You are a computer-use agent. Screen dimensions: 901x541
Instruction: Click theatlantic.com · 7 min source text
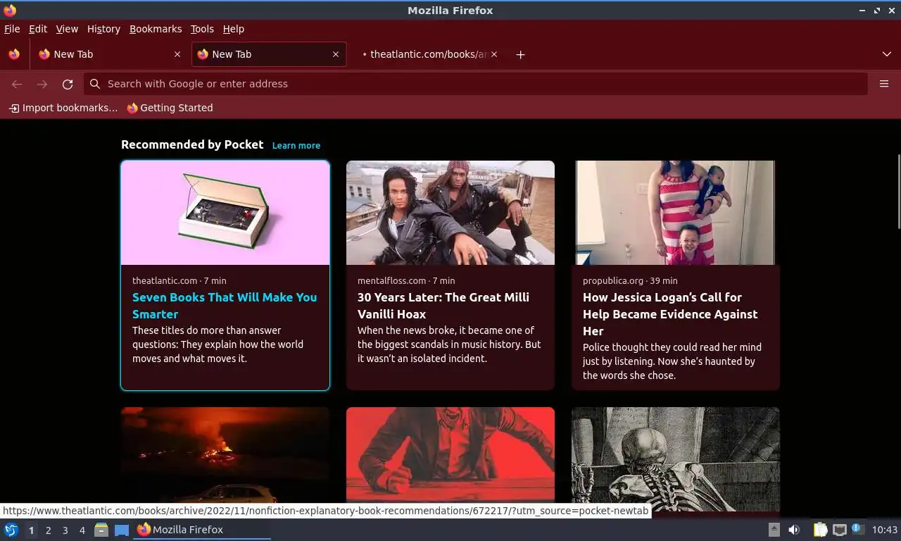[179, 280]
